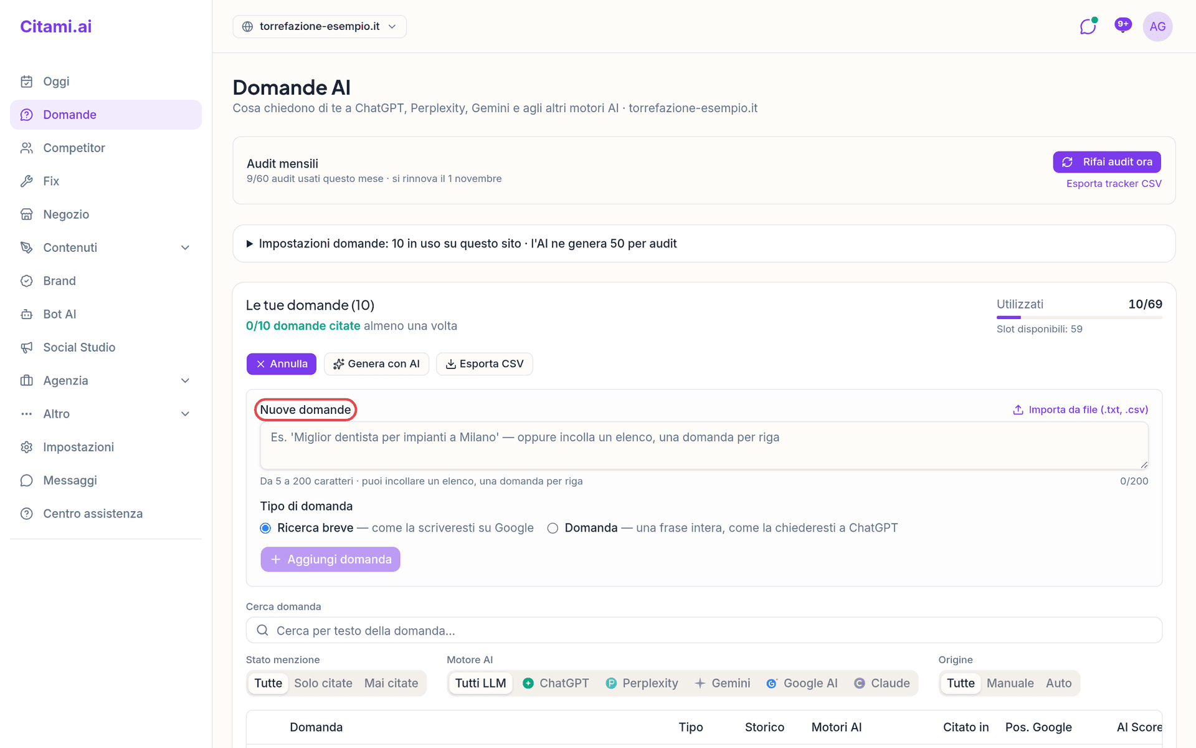The height and width of the screenshot is (748, 1196).
Task: Filter by Mai citate status
Action: coord(391,683)
